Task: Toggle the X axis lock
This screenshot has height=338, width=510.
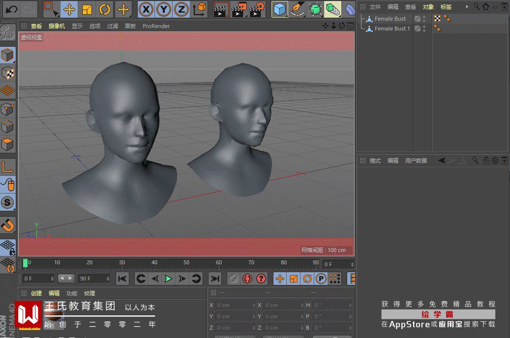Action: click(x=146, y=9)
